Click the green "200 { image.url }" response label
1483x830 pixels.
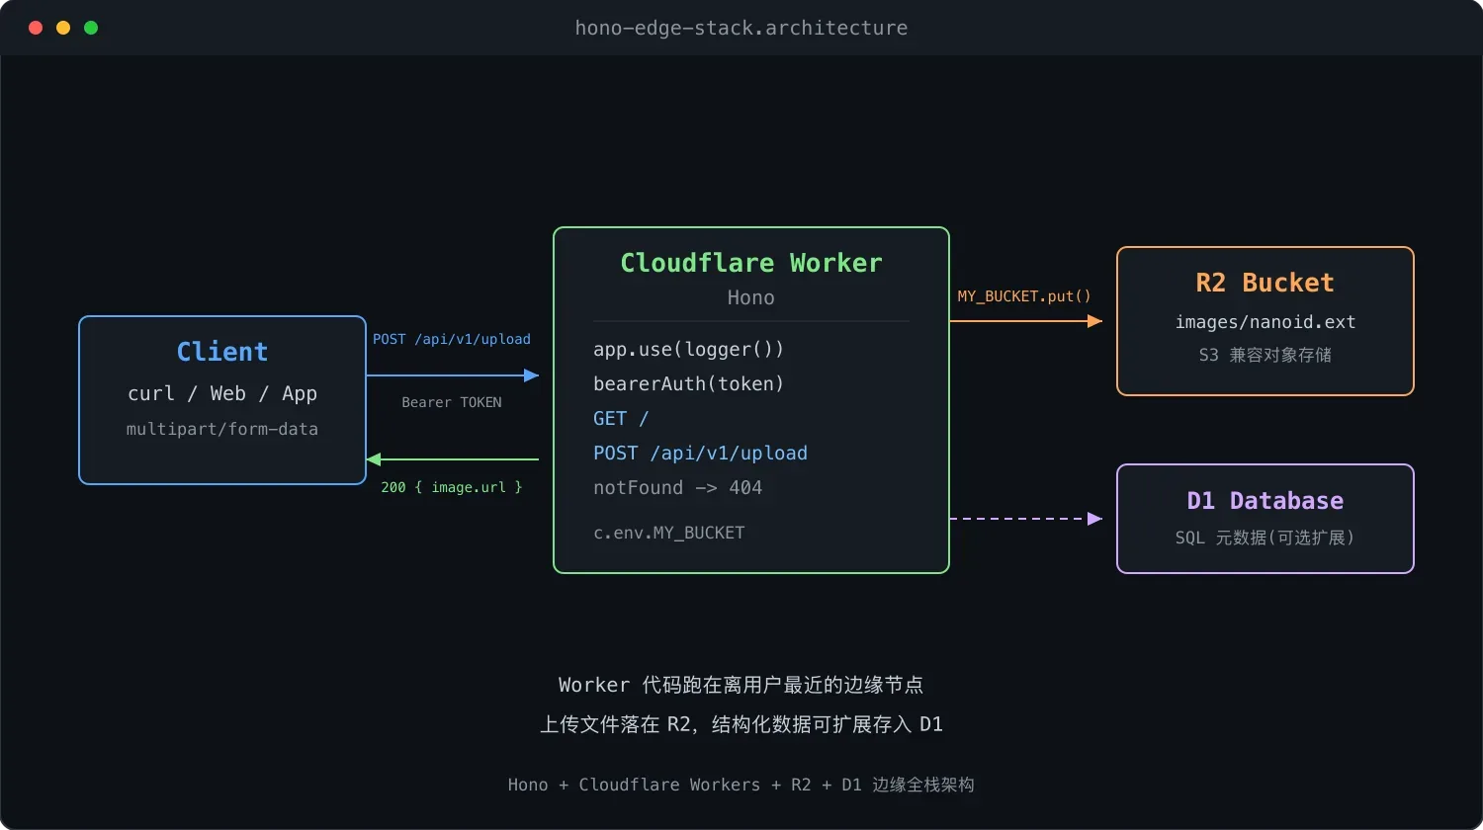coord(452,487)
